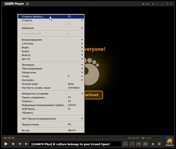Open the control panel equalizer icon
The width and height of the screenshot is (176, 149).
132,144
